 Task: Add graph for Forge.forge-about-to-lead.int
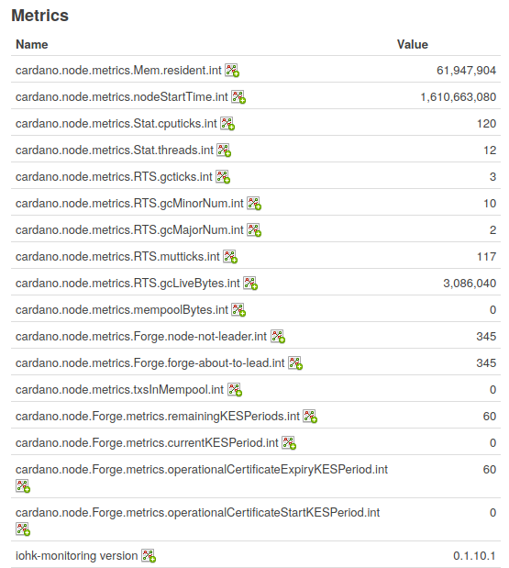click(x=295, y=363)
